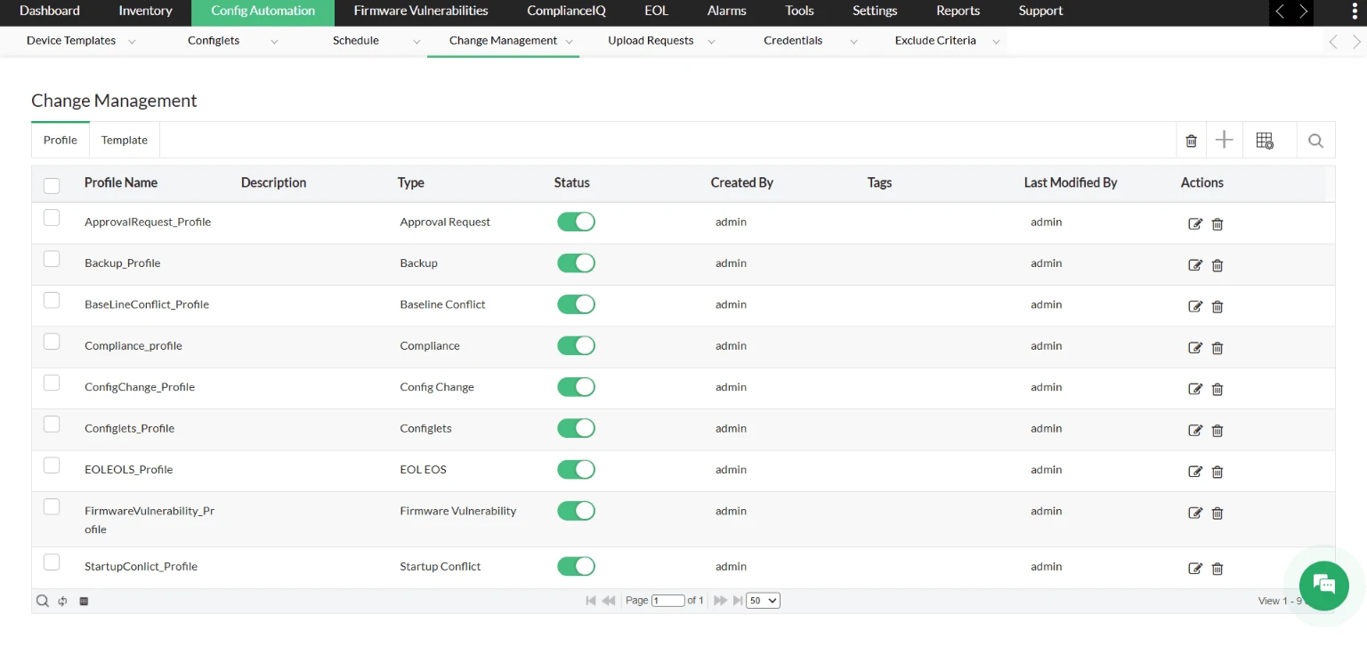Expand the Configlets submenu chevron
The height and width of the screenshot is (655, 1367).
click(x=274, y=42)
